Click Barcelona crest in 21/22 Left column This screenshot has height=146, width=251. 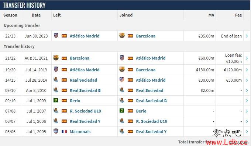[x=56, y=58]
